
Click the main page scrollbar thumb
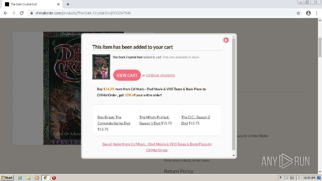click(320, 47)
